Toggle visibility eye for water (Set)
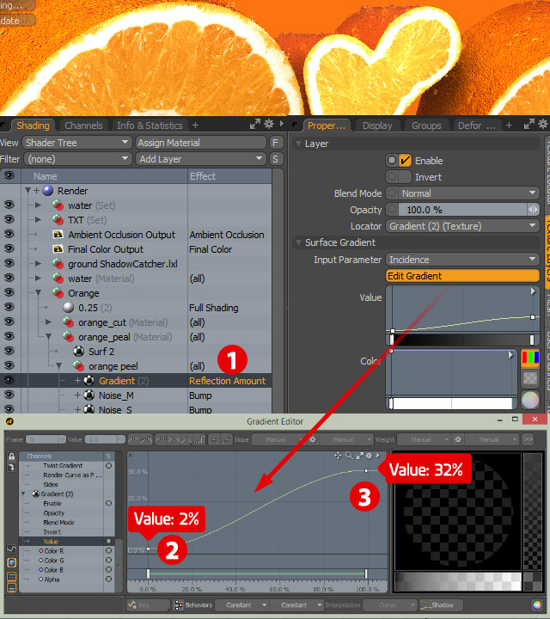 pos(9,205)
